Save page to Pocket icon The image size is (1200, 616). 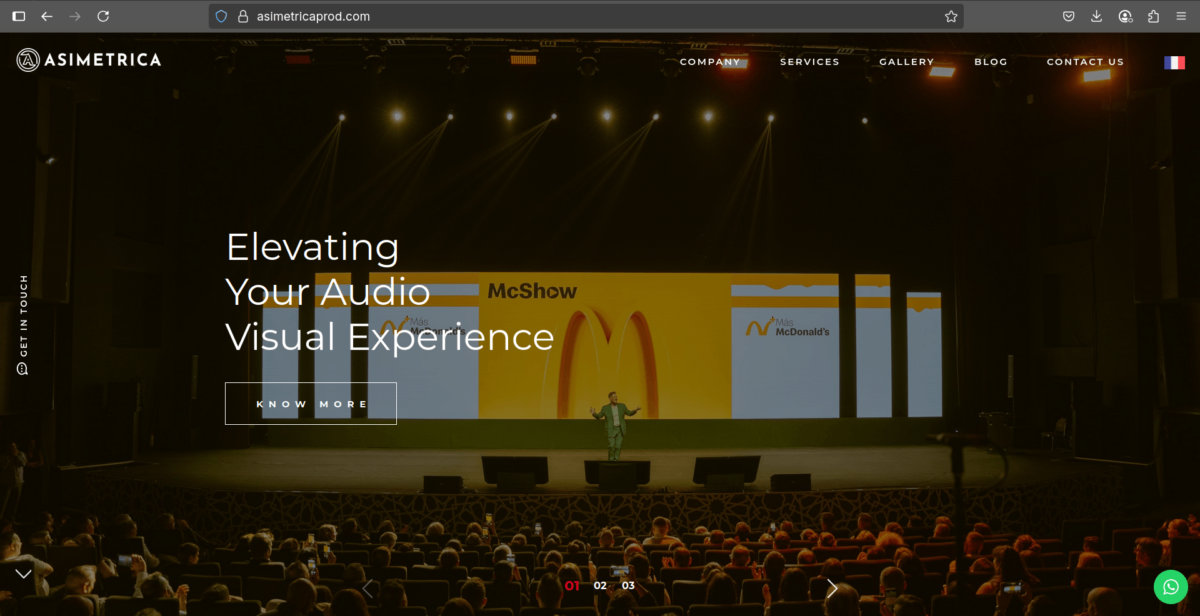[x=1069, y=16]
